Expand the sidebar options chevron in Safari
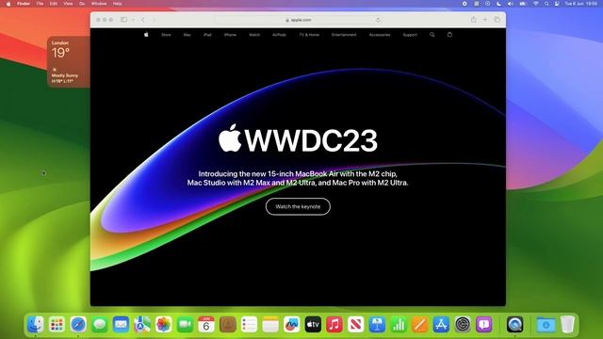Viewport: 603px width, 339px height. coord(133,20)
